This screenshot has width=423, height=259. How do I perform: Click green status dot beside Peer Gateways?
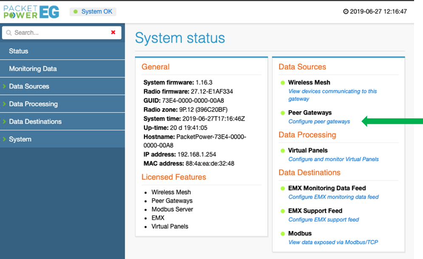(283, 113)
